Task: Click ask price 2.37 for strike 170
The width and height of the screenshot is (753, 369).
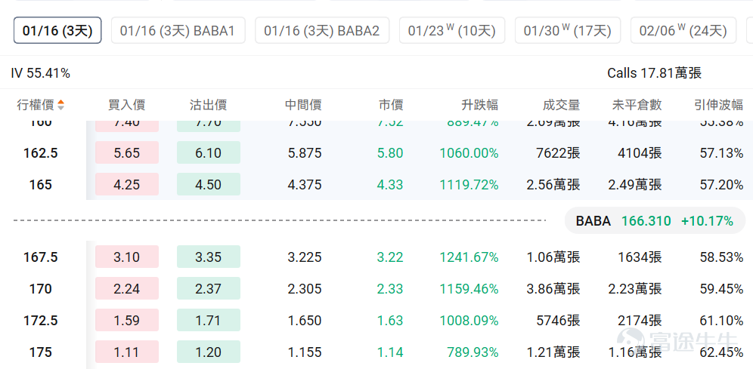Action: click(209, 288)
